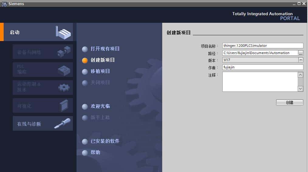Click the 创建 button
The image size is (308, 172).
pos(289,102)
